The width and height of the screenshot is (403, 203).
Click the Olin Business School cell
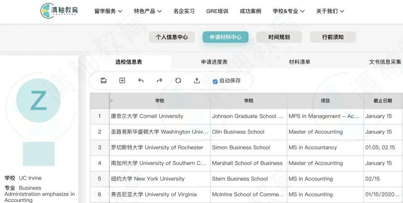(x=249, y=132)
